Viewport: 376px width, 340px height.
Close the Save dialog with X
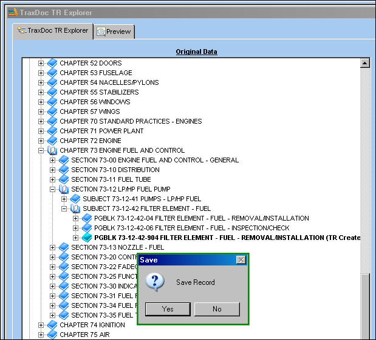click(x=241, y=260)
